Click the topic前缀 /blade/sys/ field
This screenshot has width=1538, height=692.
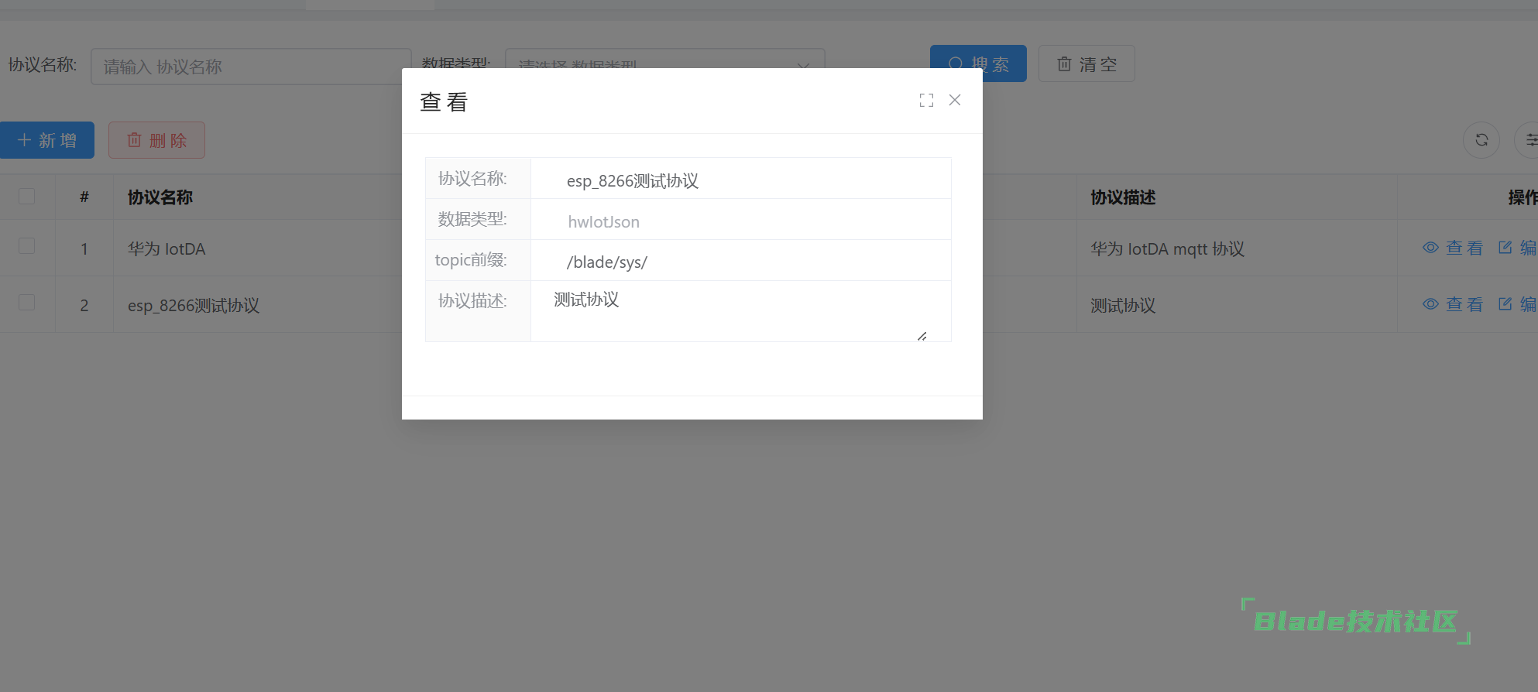click(x=740, y=261)
